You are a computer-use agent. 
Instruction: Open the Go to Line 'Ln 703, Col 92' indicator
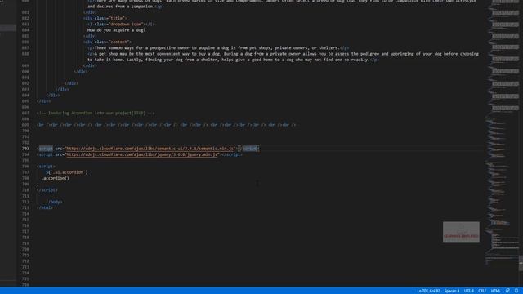click(428, 291)
